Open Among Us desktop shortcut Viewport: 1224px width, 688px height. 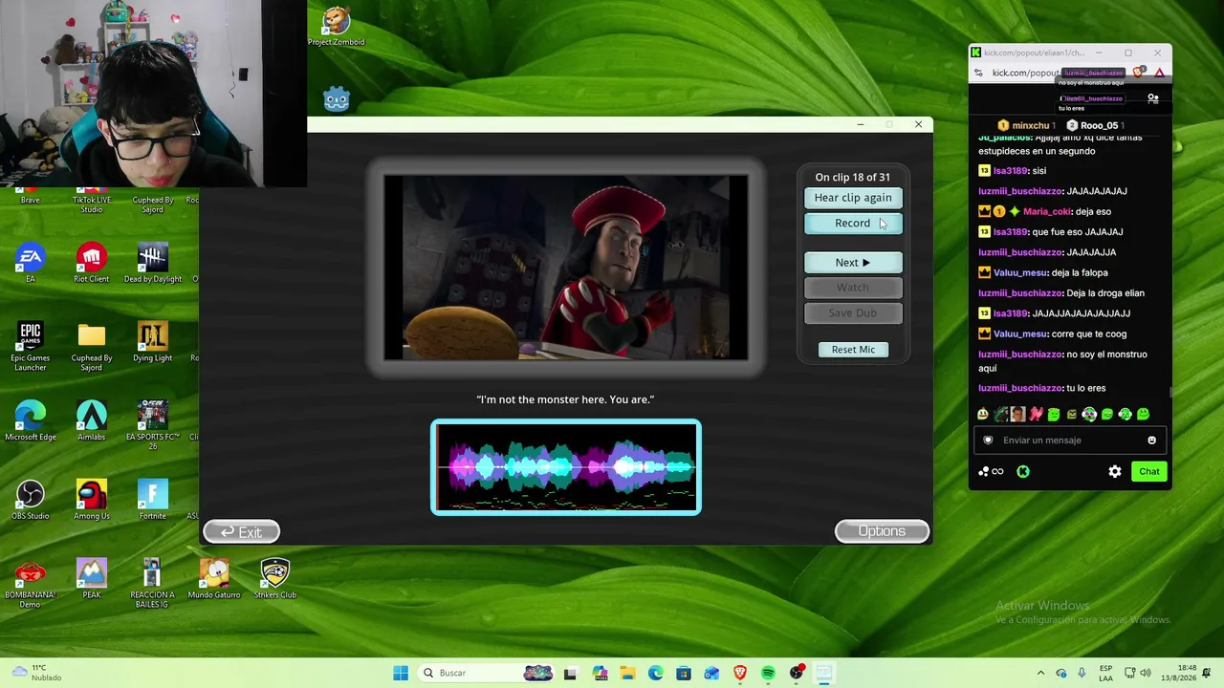[92, 501]
